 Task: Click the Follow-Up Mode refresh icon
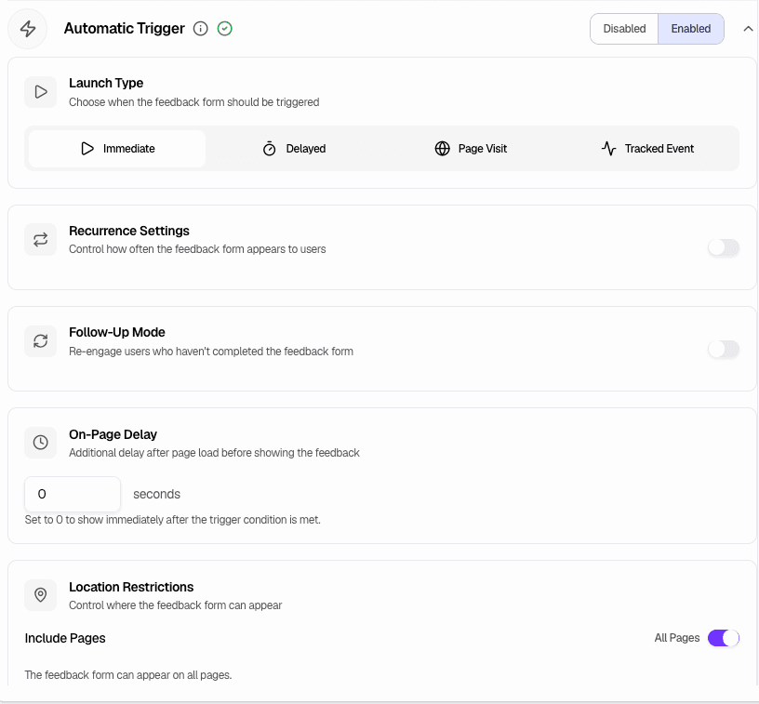(x=40, y=340)
